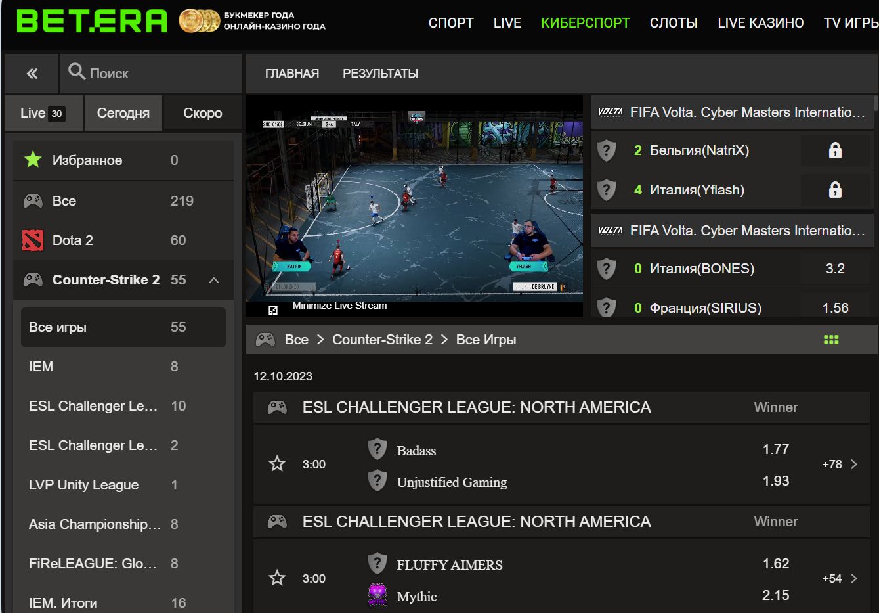Bet on Badass at odds 1.77
This screenshot has height=613, width=879.
coord(776,449)
